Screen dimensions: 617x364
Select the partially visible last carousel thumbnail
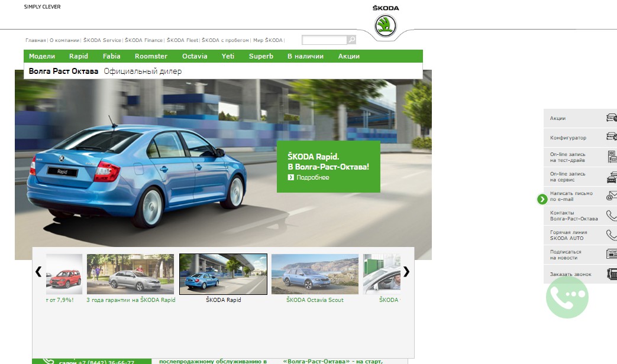coord(382,274)
